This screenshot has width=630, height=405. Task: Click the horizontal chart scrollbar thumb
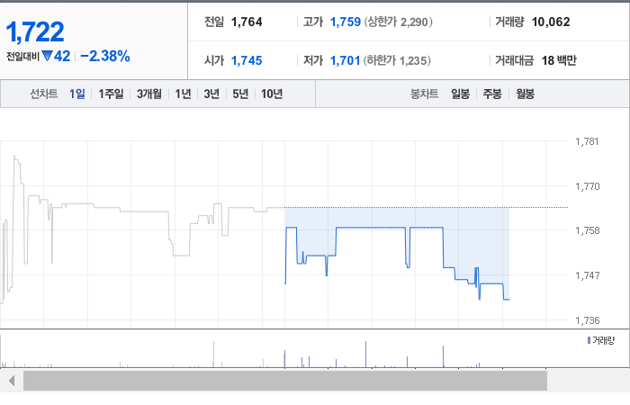pyautogui.click(x=285, y=381)
